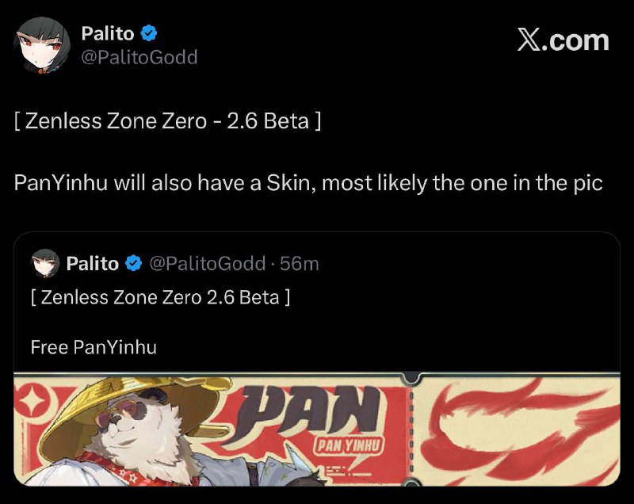634x504 pixels.
Task: Click the Palito name in quoted tweet
Action: click(93, 263)
